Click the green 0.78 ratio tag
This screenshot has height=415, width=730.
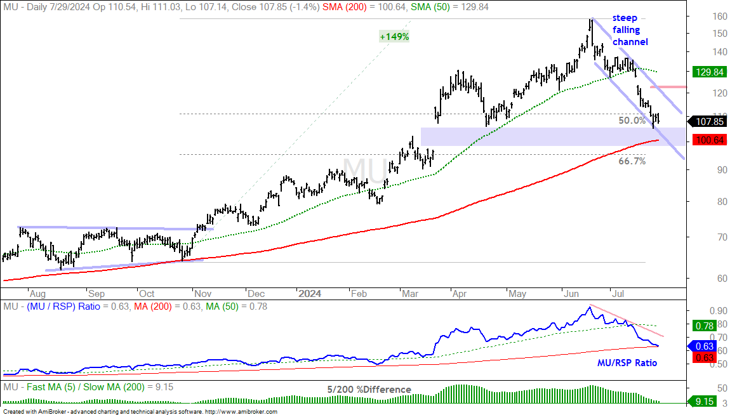[705, 326]
